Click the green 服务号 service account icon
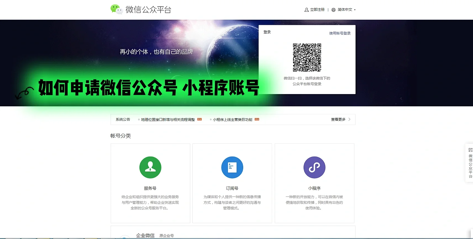This screenshot has width=473, height=239. tap(150, 167)
